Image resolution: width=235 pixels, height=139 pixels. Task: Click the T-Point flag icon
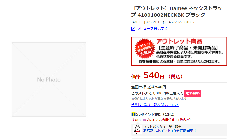133,114
